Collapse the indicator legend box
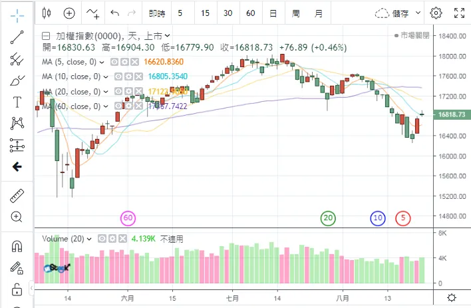Screen dimensions: 471x308 (x=46, y=37)
